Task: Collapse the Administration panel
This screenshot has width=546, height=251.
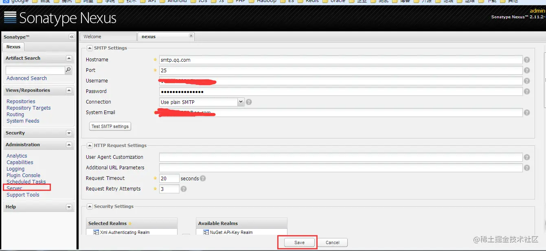Action: point(69,145)
